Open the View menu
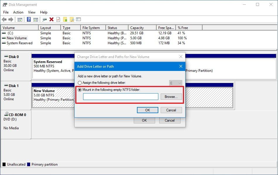 [x=32, y=12]
